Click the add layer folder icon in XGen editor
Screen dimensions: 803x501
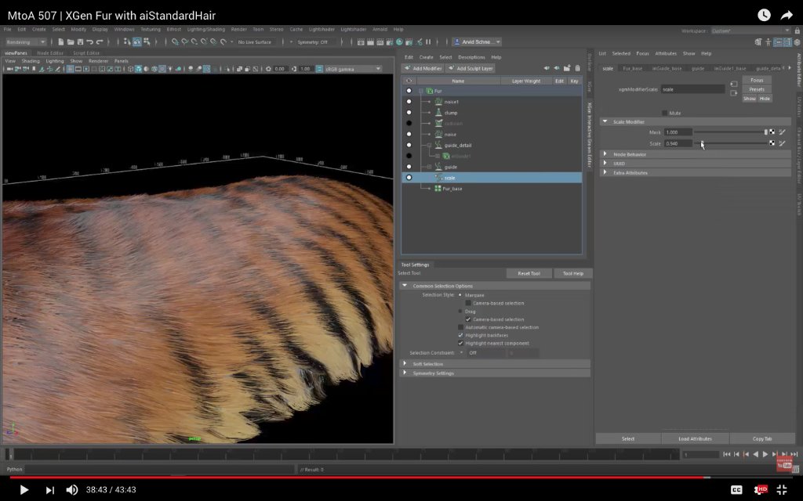pos(567,68)
